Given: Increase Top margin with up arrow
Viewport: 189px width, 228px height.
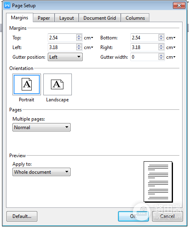Looking at the screenshot, I should coord(79,36).
